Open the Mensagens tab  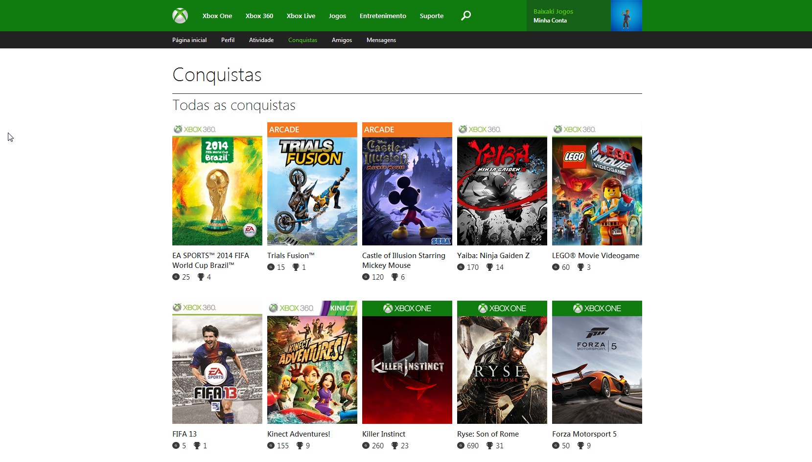381,40
